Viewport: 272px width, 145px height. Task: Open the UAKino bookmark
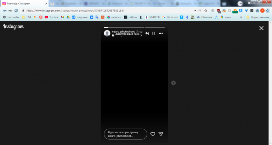pos(130,17)
